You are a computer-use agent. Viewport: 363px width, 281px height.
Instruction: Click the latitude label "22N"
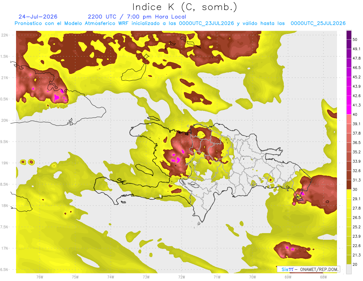click(5, 35)
